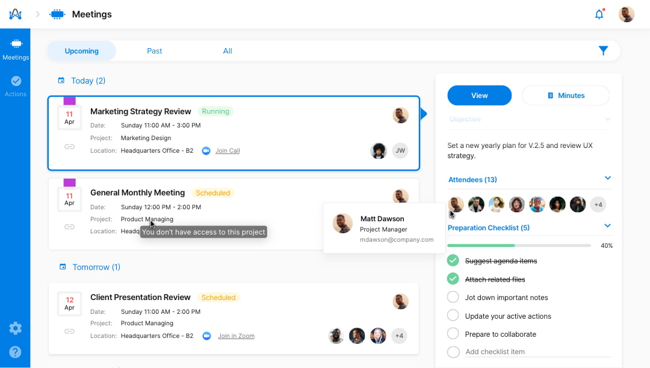Click the 12 Apr date badge
Viewport: 650px width, 368px height.
coord(69,304)
